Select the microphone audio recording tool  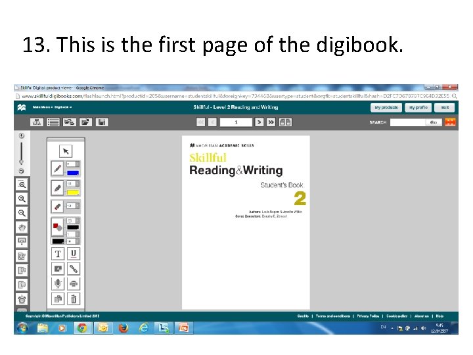tap(58, 284)
